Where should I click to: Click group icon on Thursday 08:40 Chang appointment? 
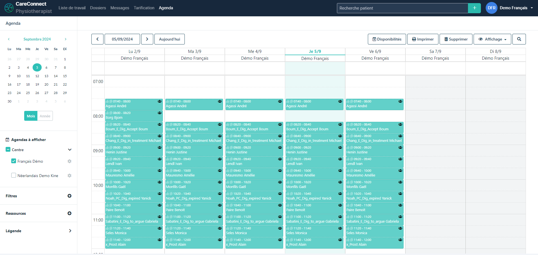340,136
